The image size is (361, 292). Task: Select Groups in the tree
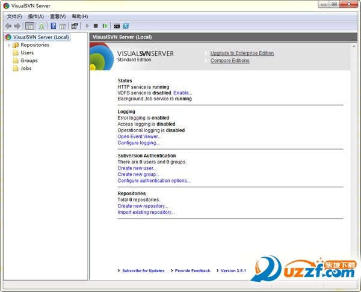click(29, 61)
